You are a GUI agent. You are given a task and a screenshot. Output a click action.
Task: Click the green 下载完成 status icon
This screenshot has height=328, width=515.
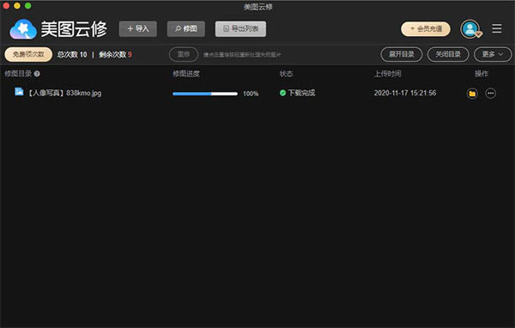(282, 93)
